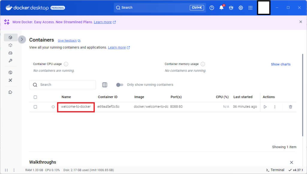Minimize the Docker Desktop window
Screen dimensions: 307x174
click(277, 7)
